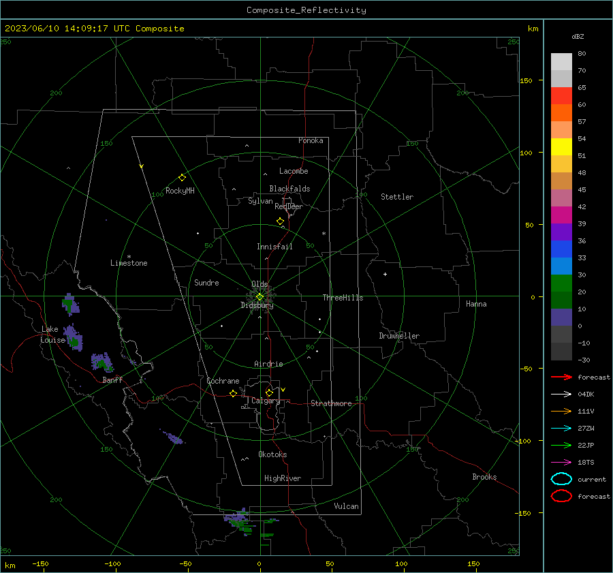Click the Innisfail city label
613x573 pixels.
pos(274,247)
